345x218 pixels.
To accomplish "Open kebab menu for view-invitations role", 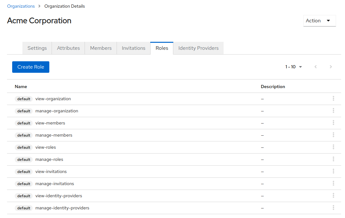I will 333,171.
